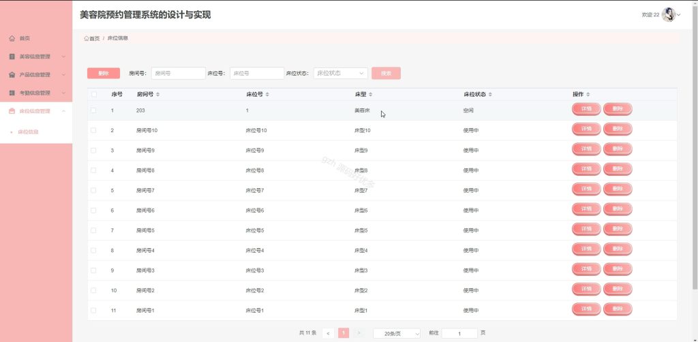Expand 考勤信息管理 menu chevron
698x342 pixels.
63,93
